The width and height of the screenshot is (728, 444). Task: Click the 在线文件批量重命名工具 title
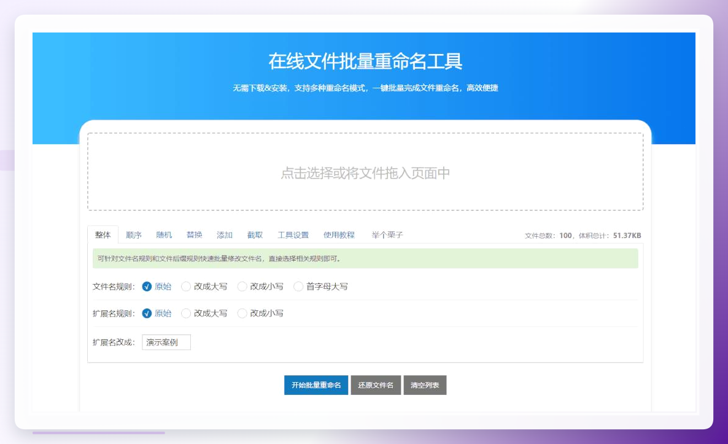(365, 61)
